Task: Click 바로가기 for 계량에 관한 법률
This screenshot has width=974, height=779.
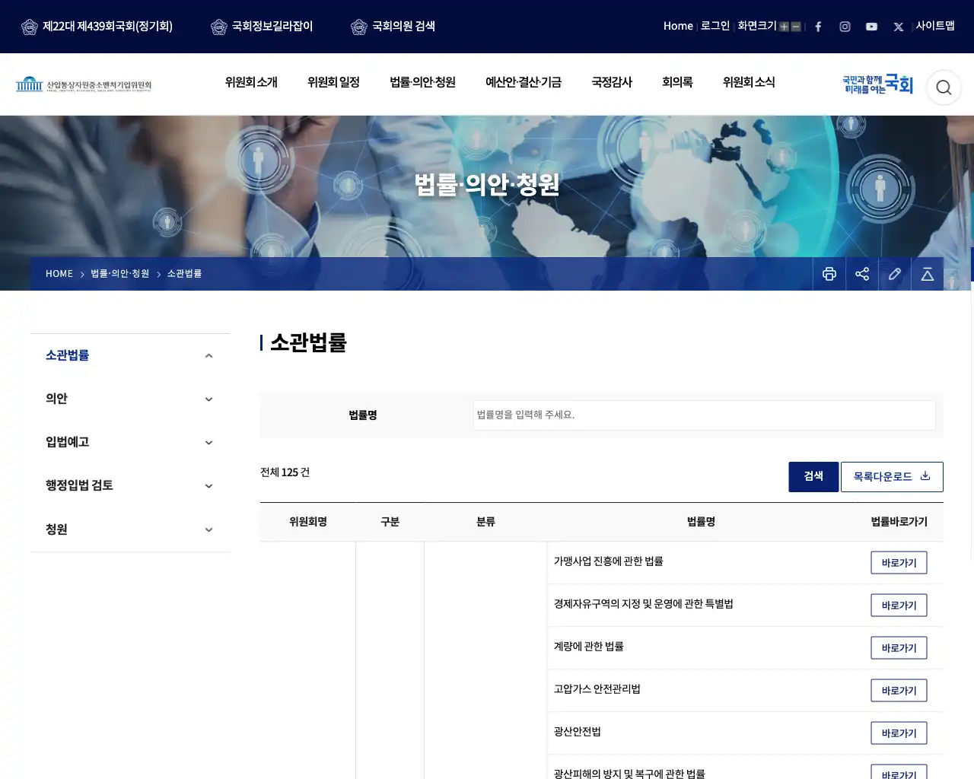Action: click(899, 648)
